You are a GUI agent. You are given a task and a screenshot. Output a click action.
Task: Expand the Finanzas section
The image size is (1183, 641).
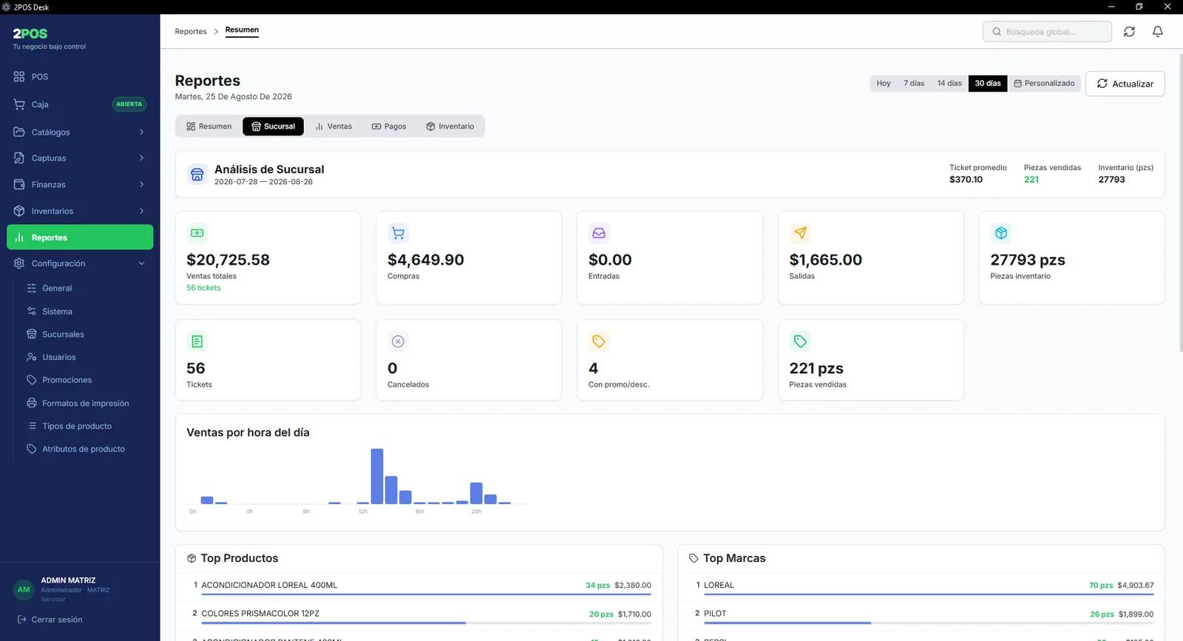(x=80, y=185)
